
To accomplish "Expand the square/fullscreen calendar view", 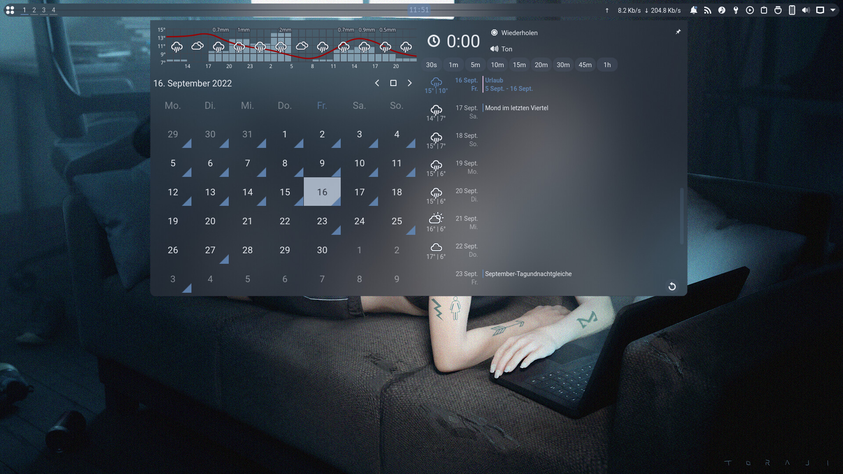I will [x=393, y=83].
